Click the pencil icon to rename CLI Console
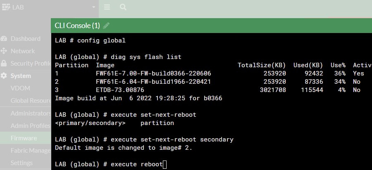Viewport: 372px width, 170px height. [x=106, y=26]
